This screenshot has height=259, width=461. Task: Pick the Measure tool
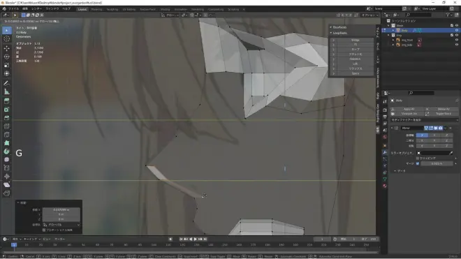click(x=7, y=92)
